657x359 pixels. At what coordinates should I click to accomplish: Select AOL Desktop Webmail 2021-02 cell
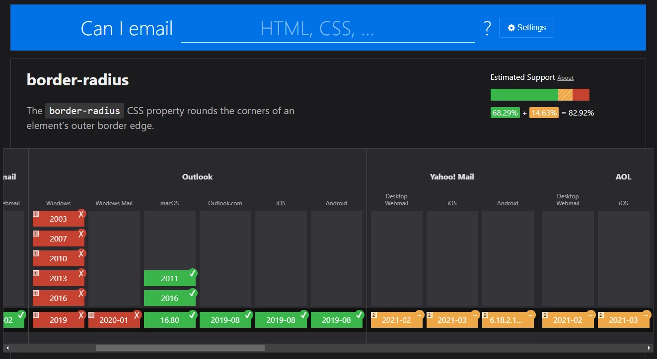click(568, 320)
